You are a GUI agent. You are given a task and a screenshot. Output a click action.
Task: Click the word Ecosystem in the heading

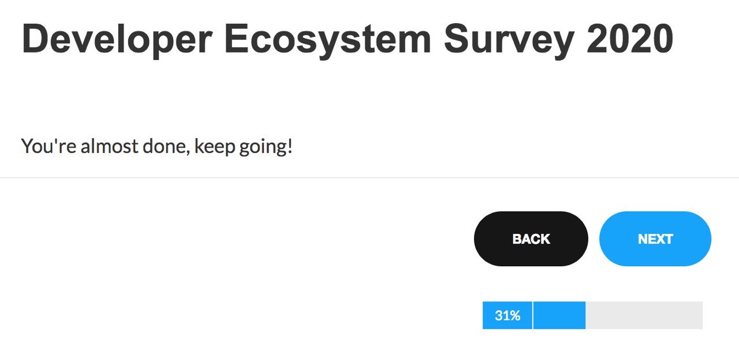pos(328,41)
